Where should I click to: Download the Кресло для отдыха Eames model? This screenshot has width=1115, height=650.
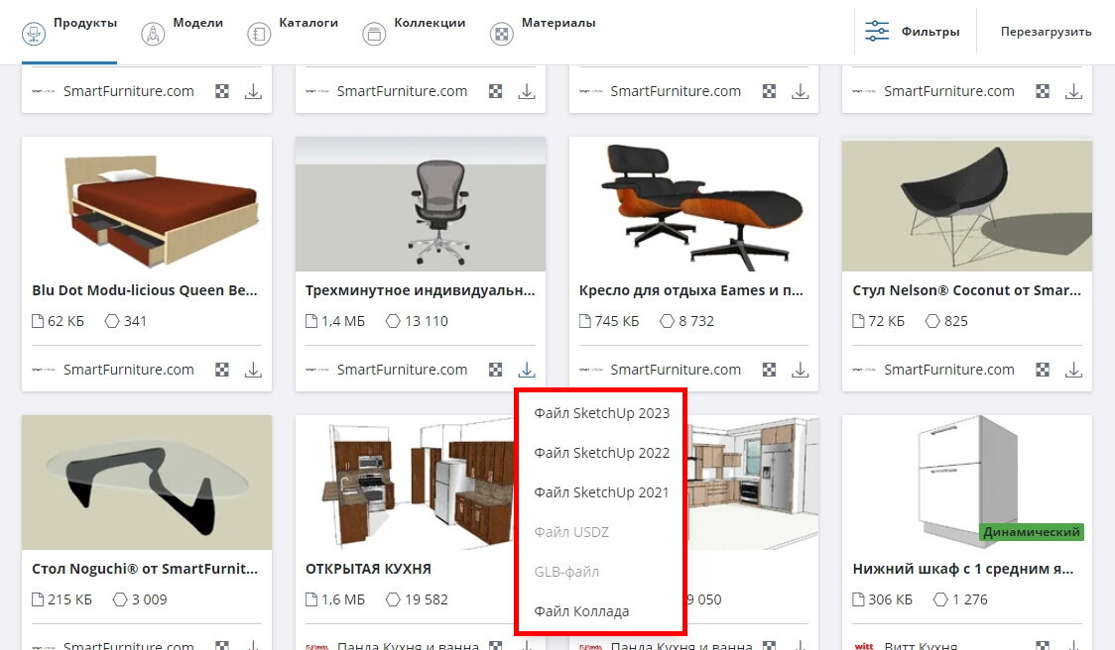point(800,370)
